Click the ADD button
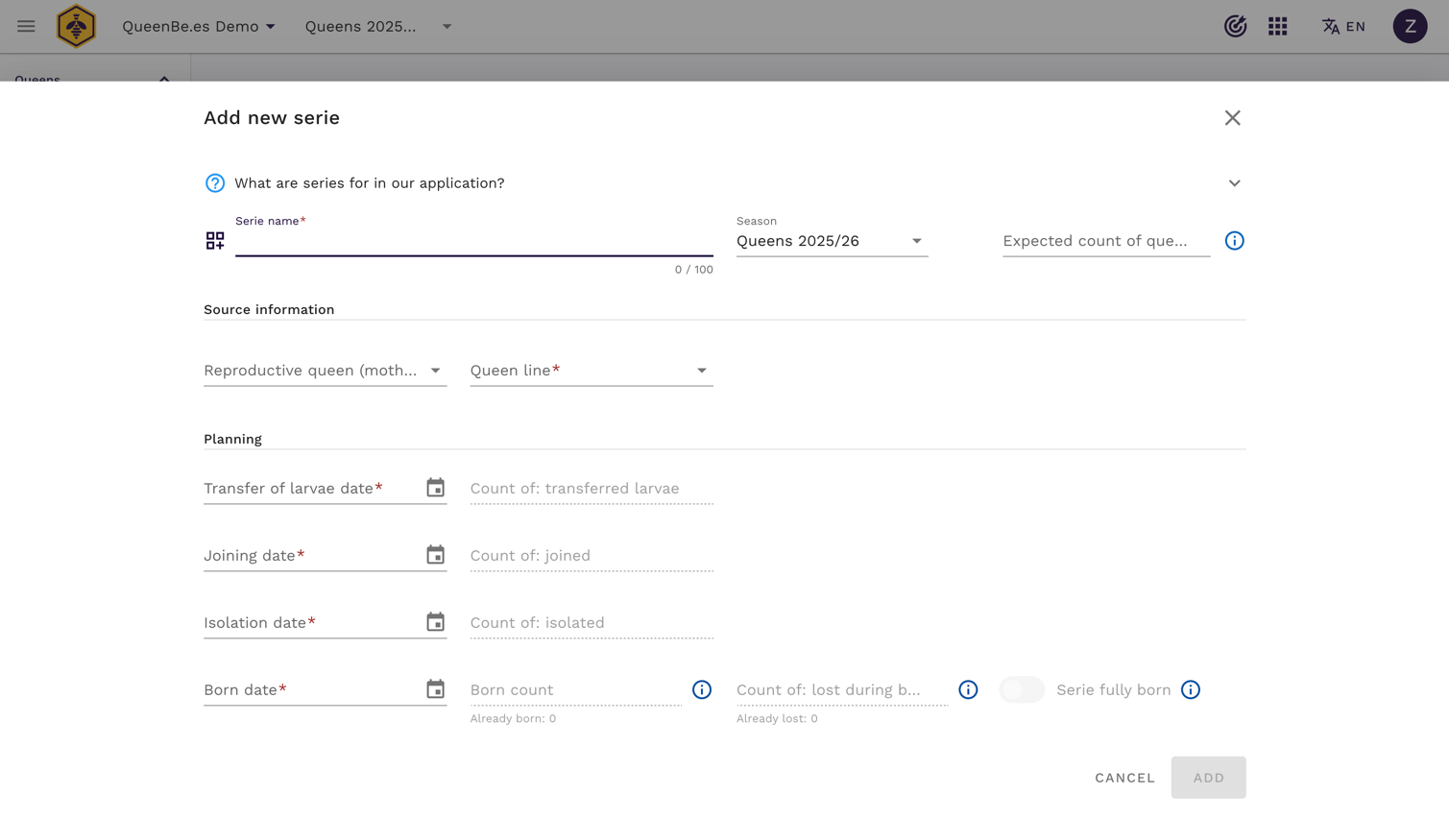This screenshot has height=818, width=1449. tap(1208, 778)
